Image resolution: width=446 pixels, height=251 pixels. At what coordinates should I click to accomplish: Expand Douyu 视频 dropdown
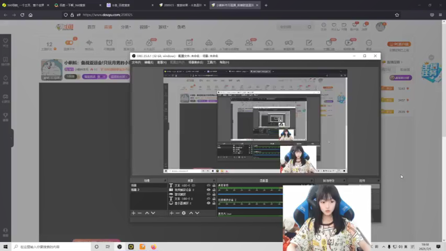pyautogui.click(x=144, y=27)
